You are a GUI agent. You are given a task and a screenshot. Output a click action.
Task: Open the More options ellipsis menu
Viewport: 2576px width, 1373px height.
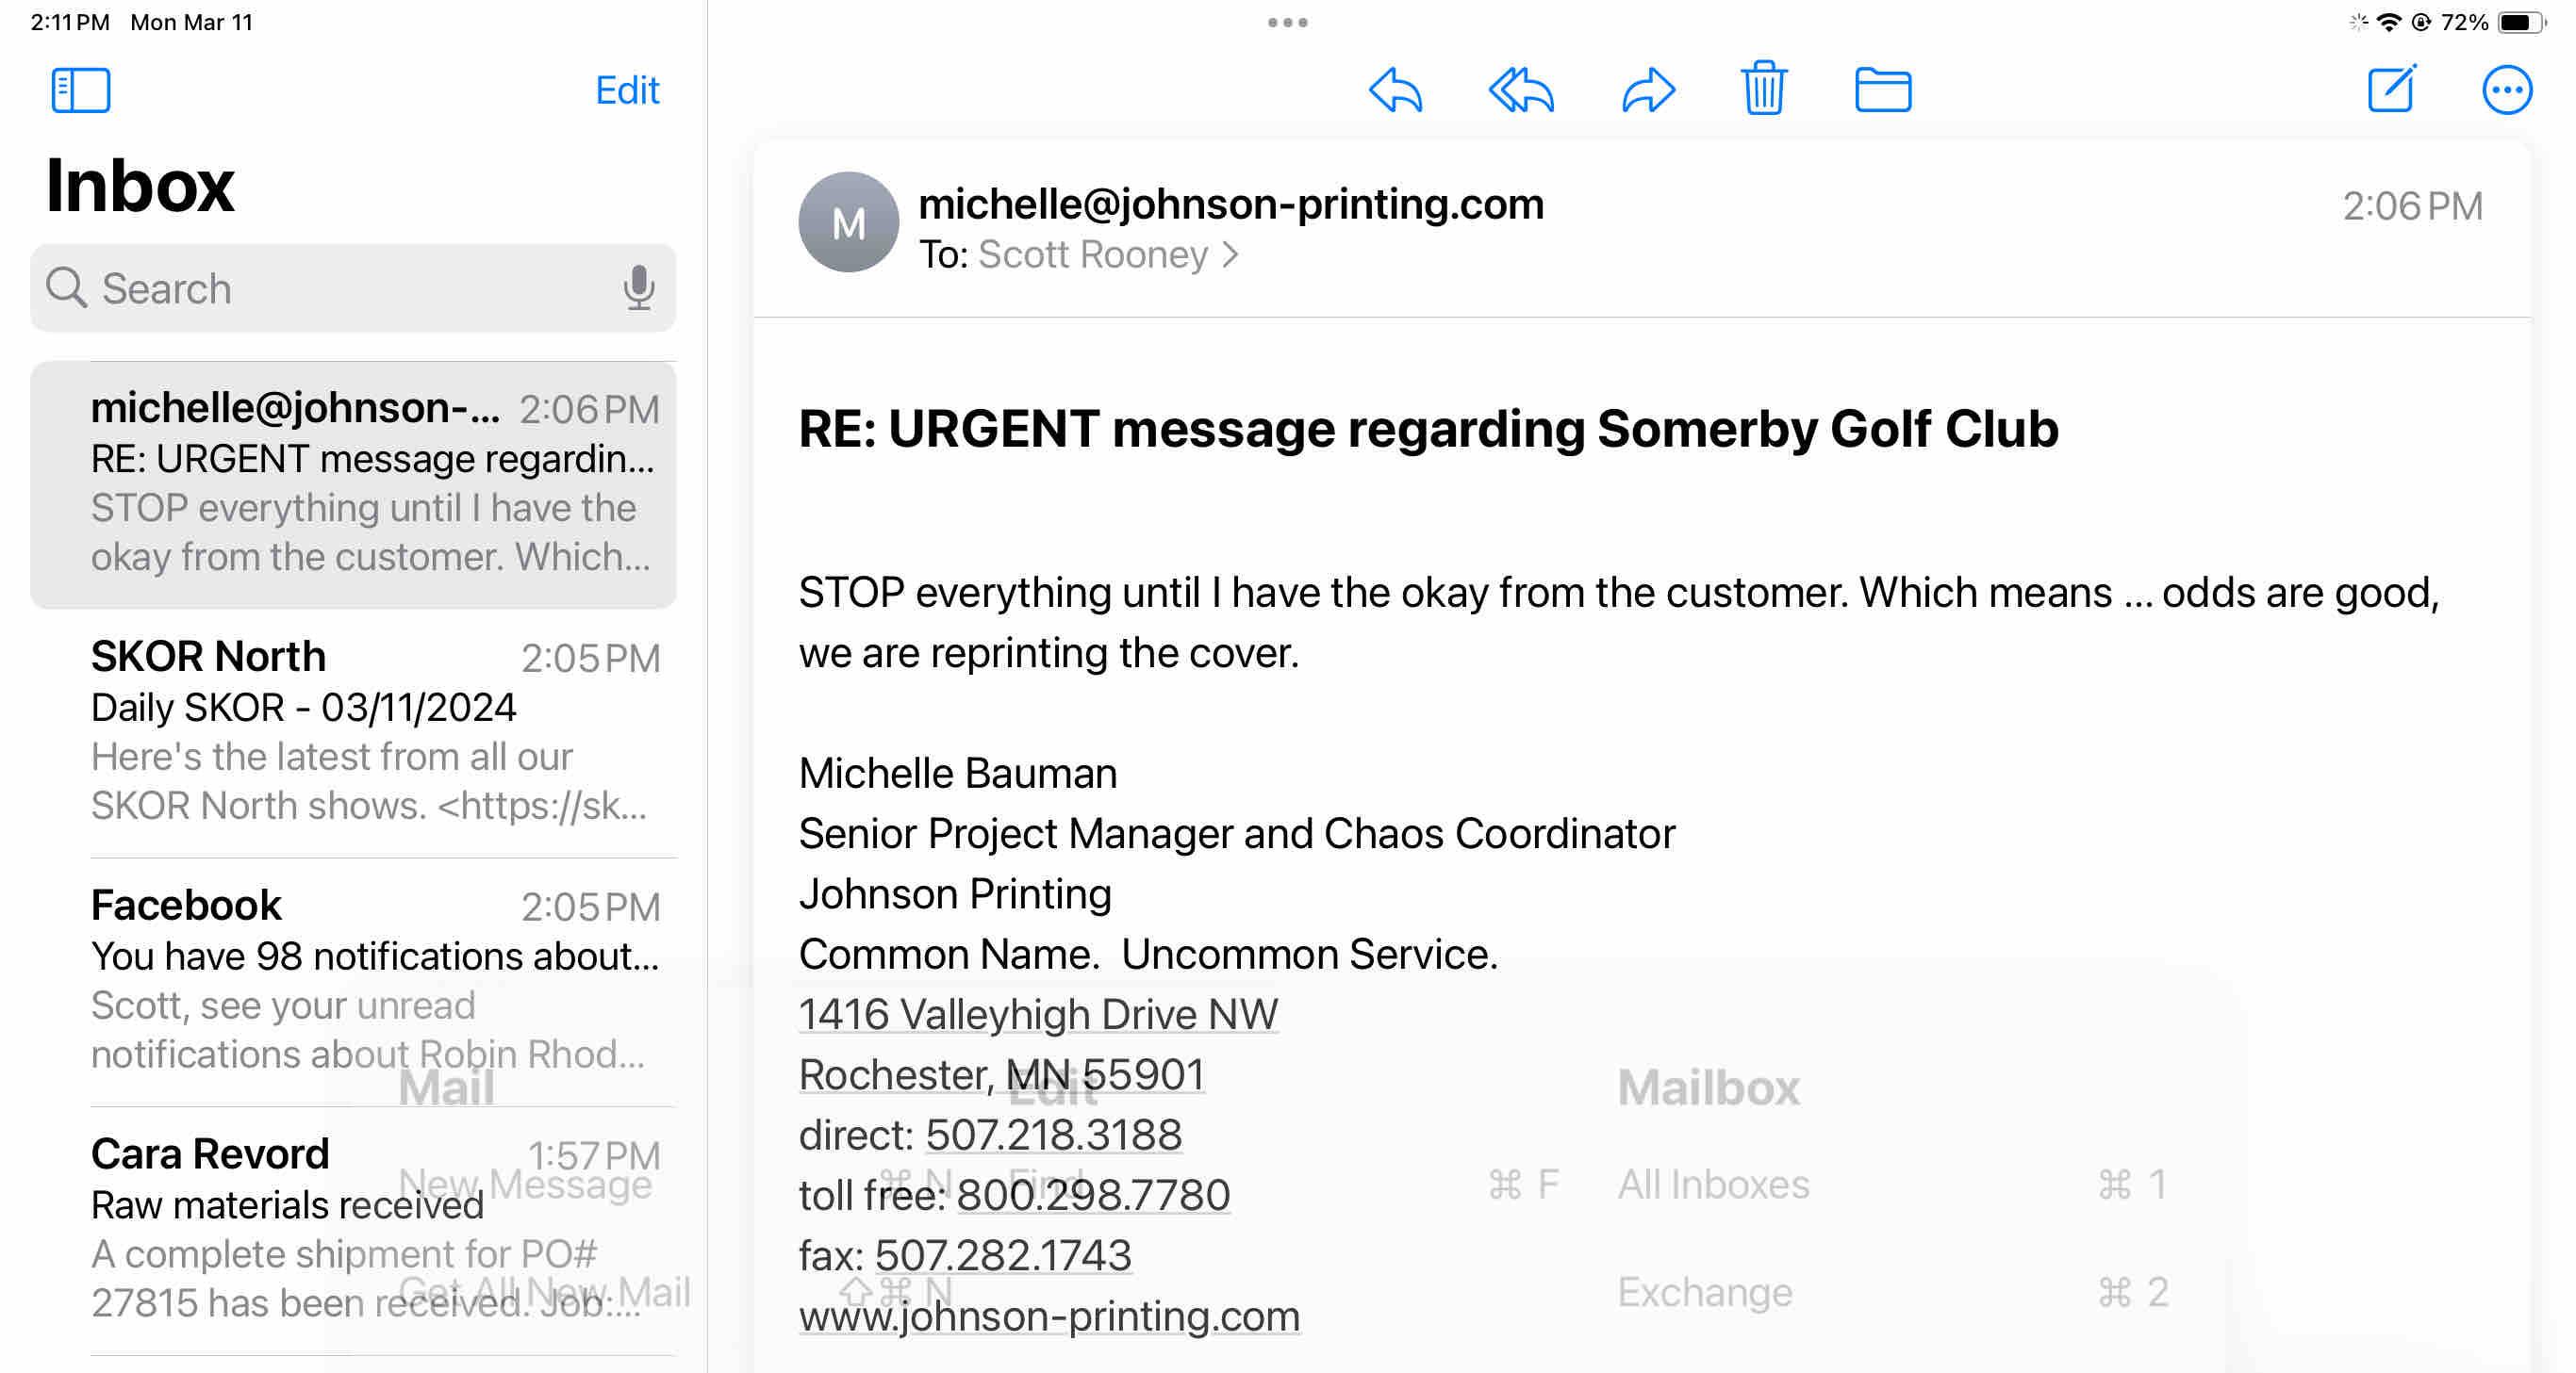[2506, 90]
